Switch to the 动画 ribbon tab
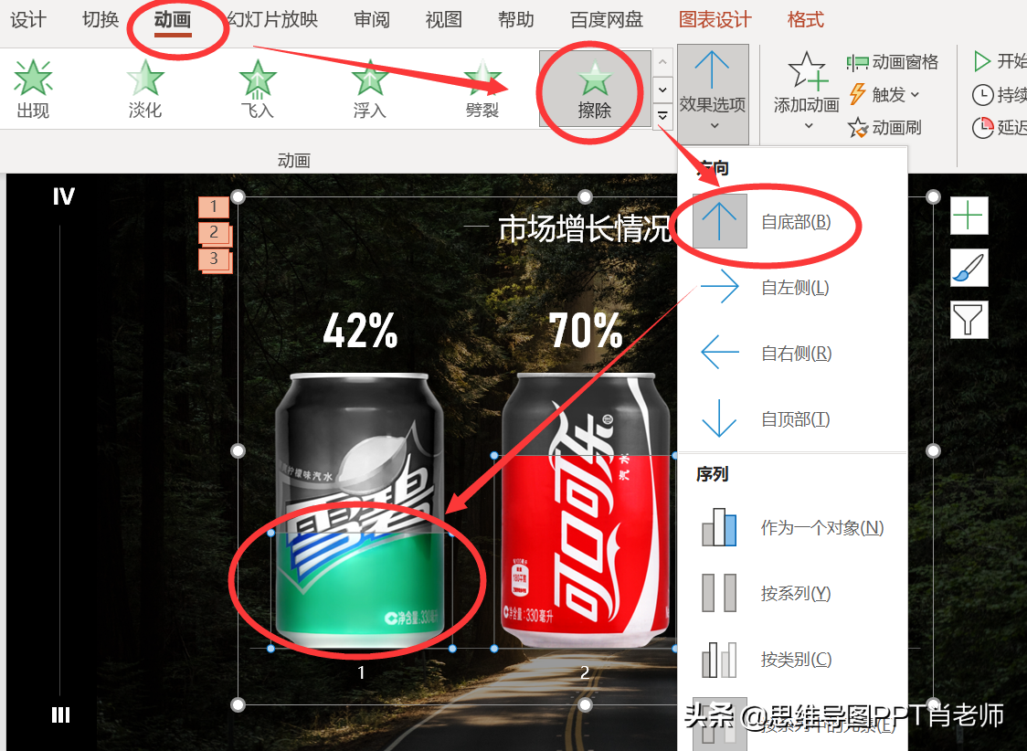The image size is (1027, 751). pos(173,19)
